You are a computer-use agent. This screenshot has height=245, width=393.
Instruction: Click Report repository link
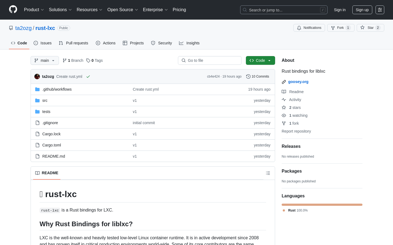click(296, 131)
